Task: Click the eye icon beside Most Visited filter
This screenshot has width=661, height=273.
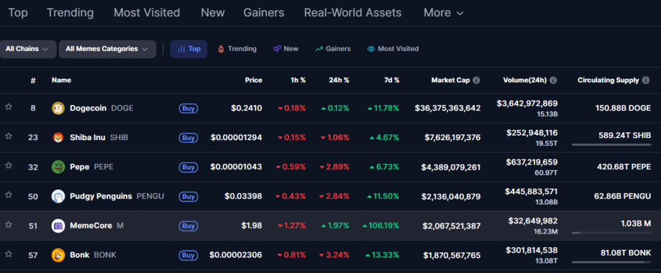Action: [x=371, y=49]
